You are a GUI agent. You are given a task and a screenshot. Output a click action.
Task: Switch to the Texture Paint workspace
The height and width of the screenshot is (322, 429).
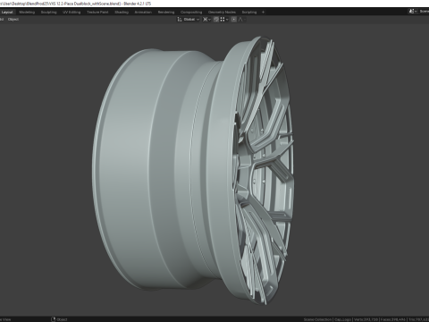click(97, 13)
